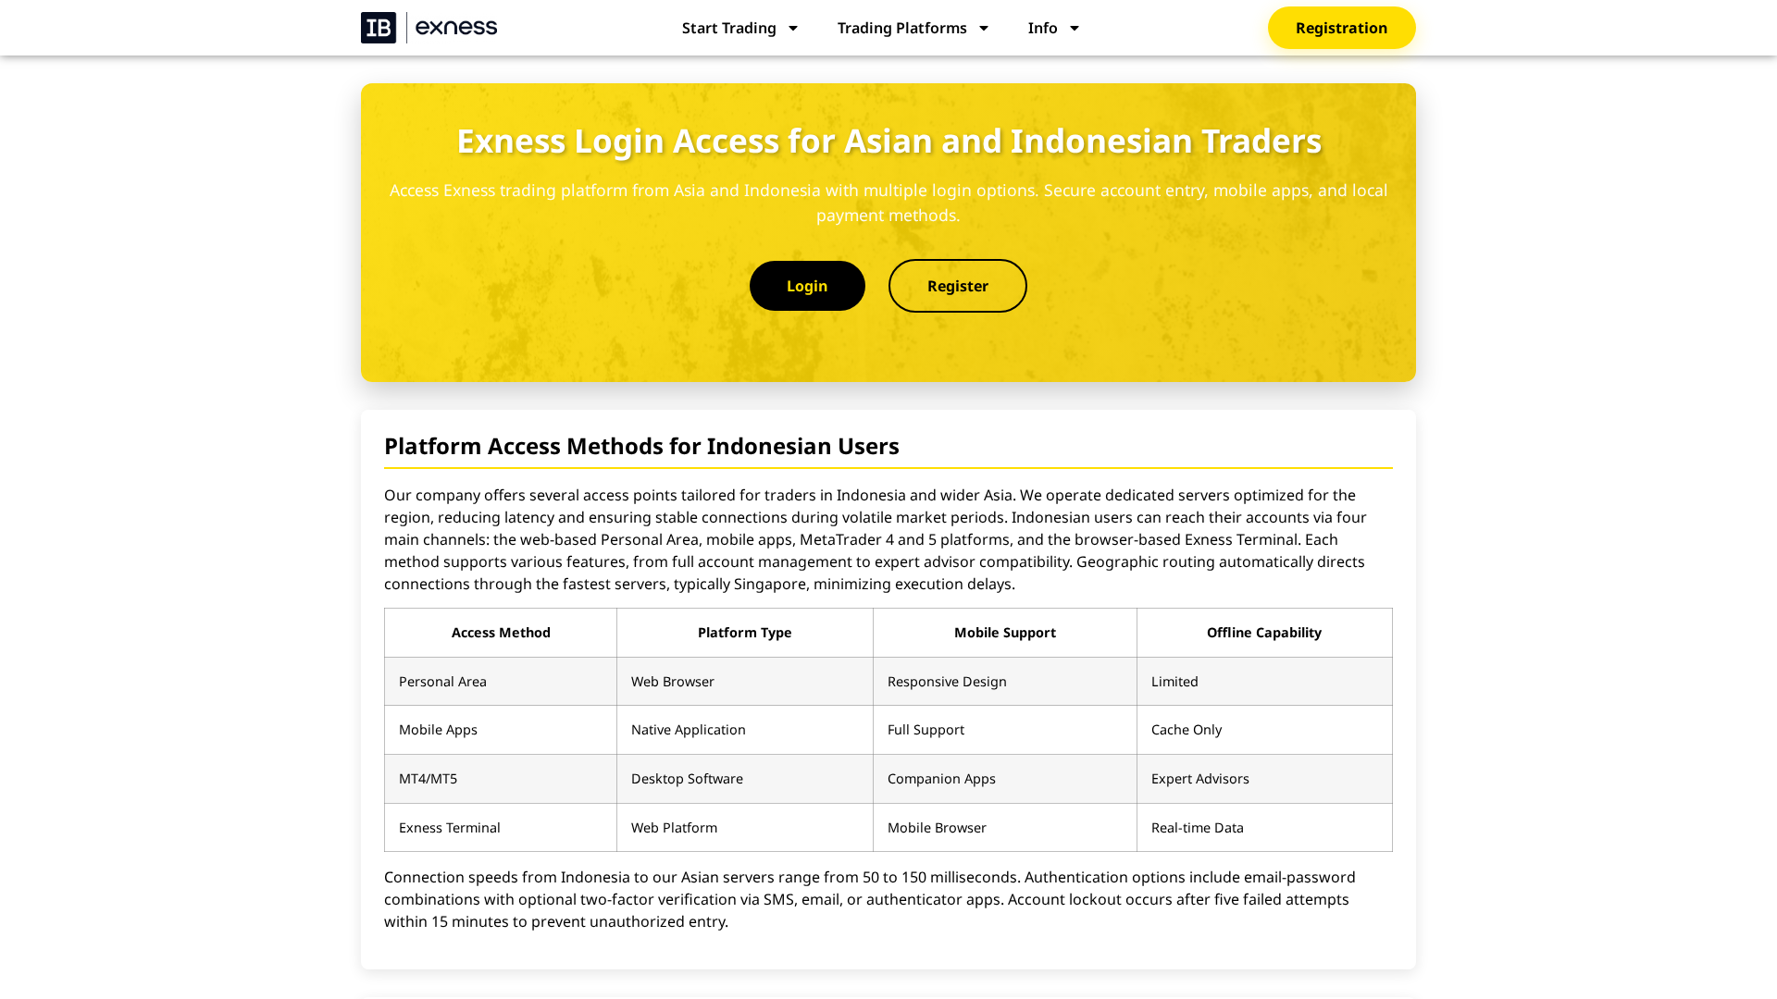The width and height of the screenshot is (1777, 999).
Task: Click the Cache Only cell
Action: [1264, 730]
